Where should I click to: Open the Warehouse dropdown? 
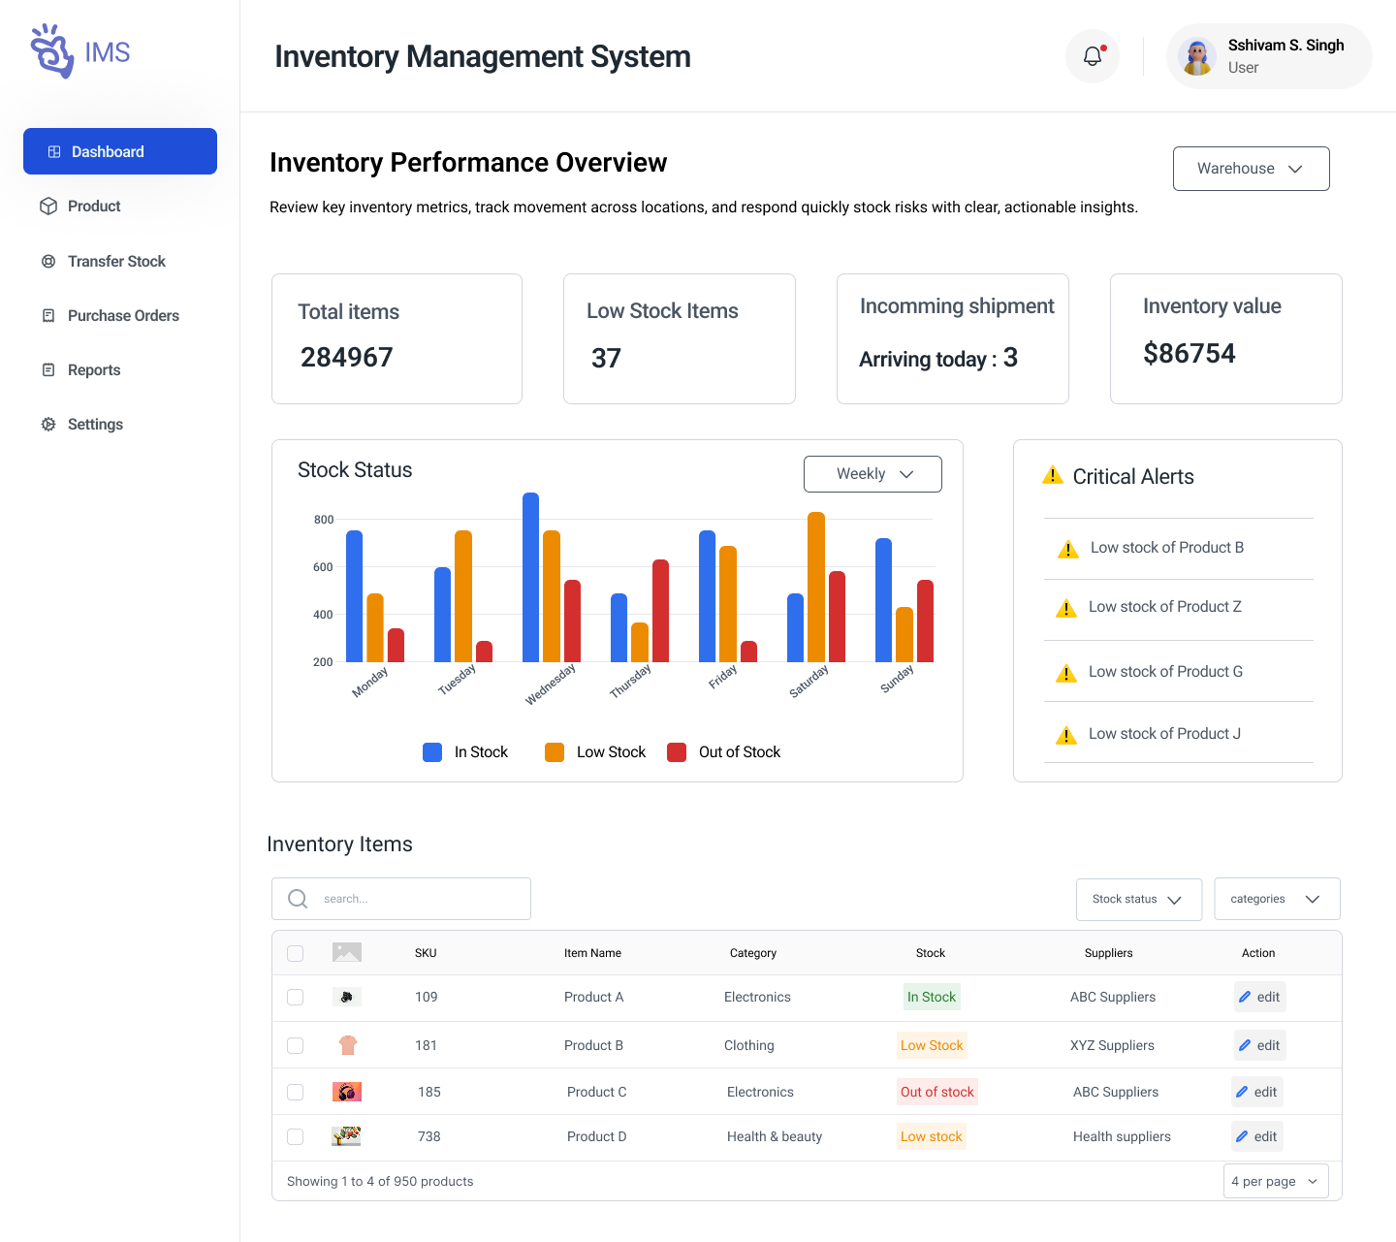click(x=1251, y=168)
